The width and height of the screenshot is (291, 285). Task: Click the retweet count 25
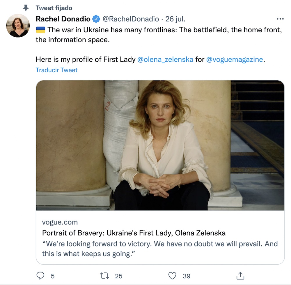[x=118, y=276]
